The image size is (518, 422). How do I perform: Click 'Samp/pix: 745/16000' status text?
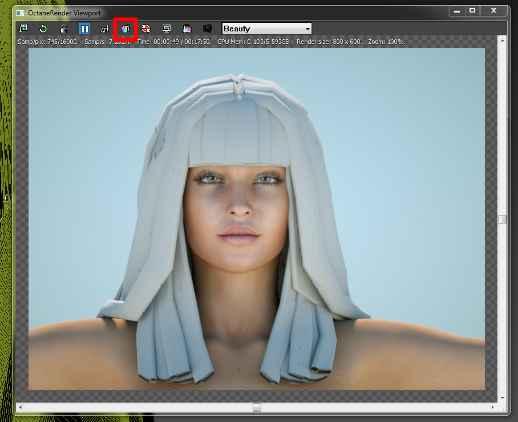pos(48,42)
